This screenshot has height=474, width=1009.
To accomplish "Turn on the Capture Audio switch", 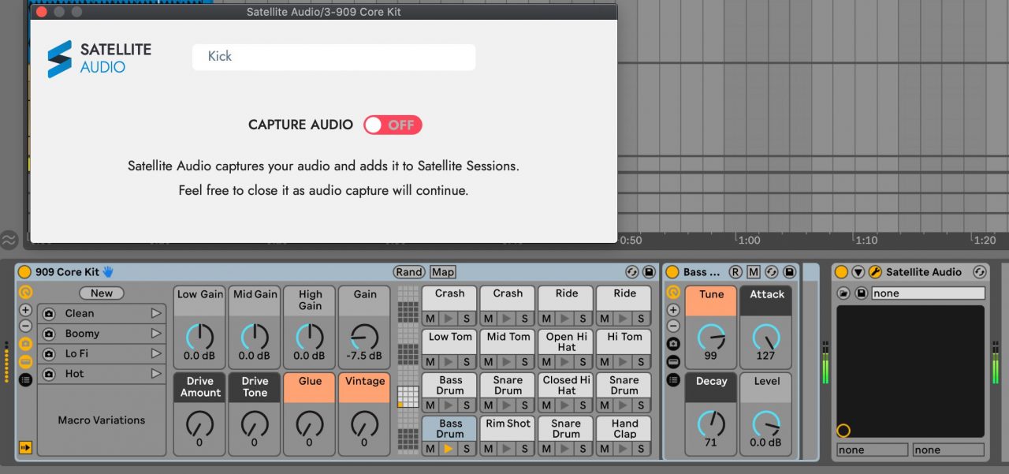I will click(393, 125).
